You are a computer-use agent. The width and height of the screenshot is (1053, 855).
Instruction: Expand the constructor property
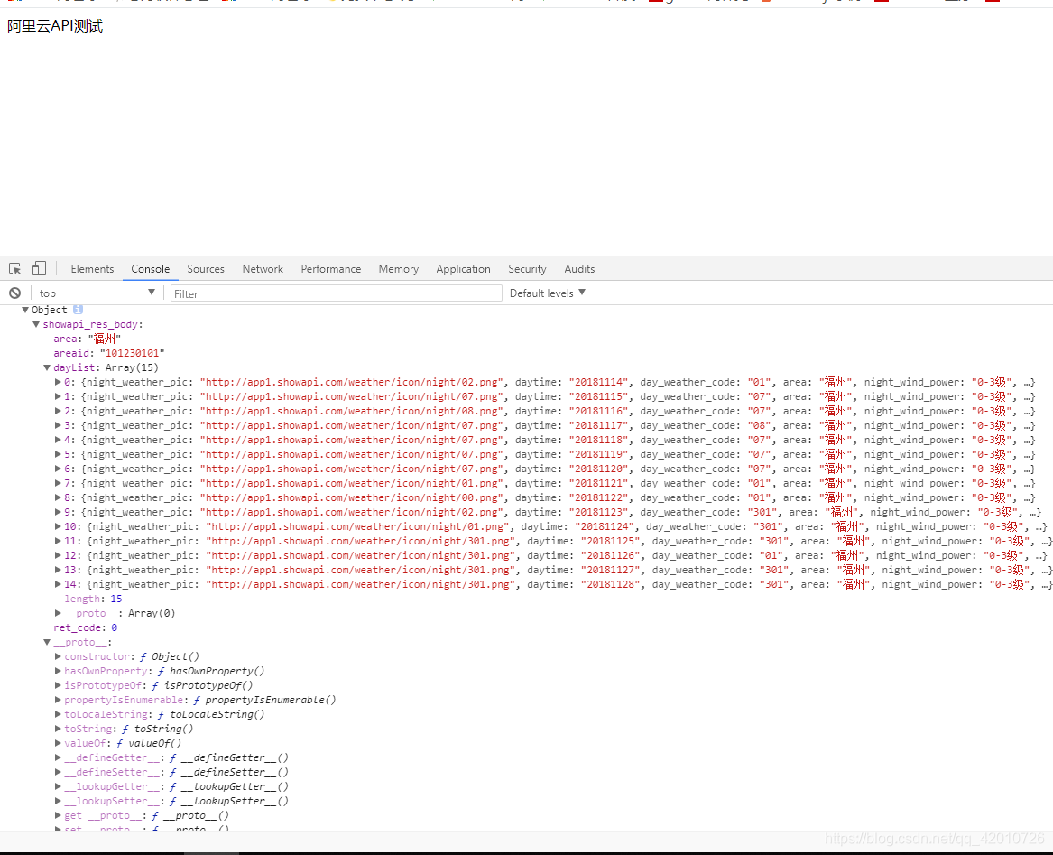pos(58,656)
